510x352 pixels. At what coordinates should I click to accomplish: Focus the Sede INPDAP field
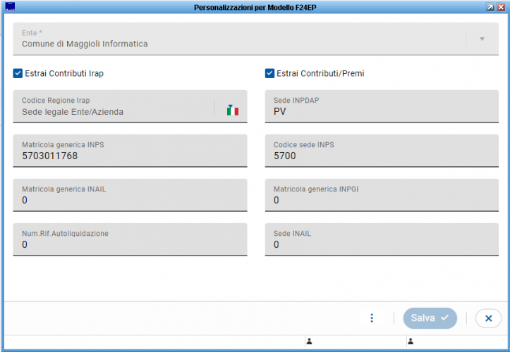382,106
